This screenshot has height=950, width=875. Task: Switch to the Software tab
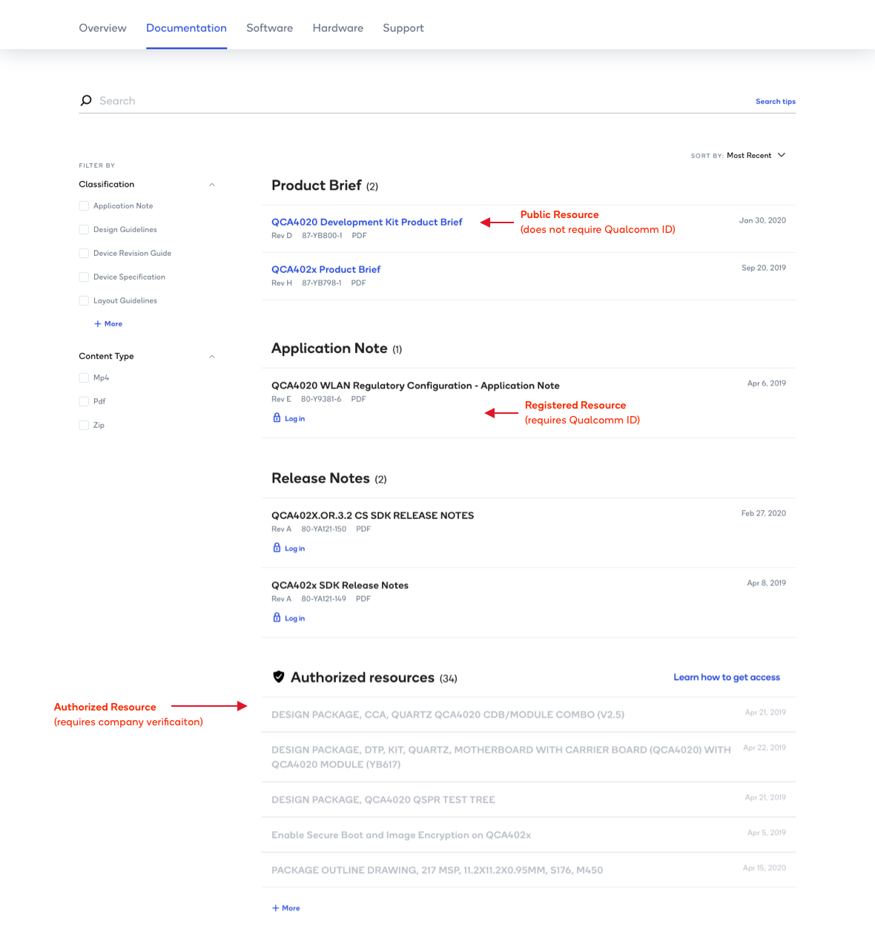pyautogui.click(x=269, y=28)
